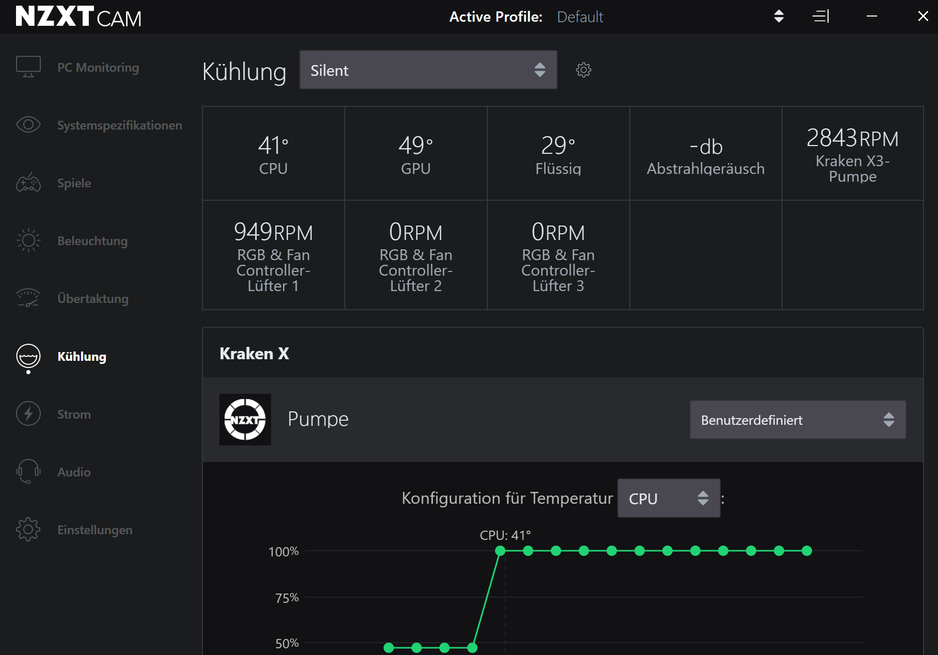The image size is (938, 655).
Task: Click the Beleuchtung sun icon
Action: tap(28, 241)
